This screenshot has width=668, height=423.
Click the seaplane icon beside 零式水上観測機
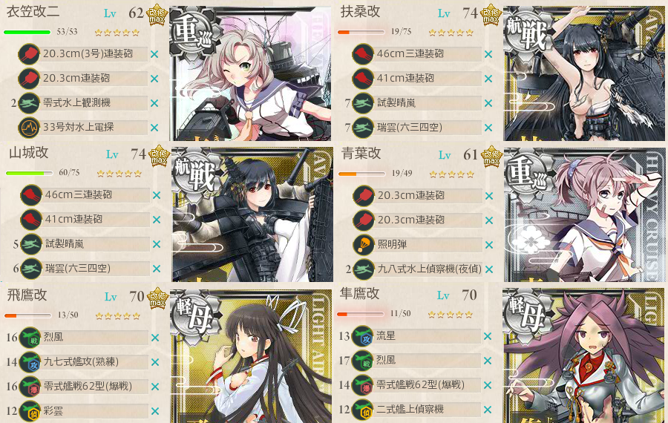(x=29, y=103)
